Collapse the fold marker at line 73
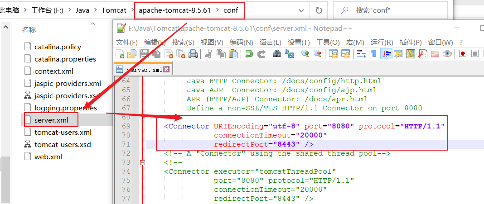484x204 pixels. click(x=143, y=162)
